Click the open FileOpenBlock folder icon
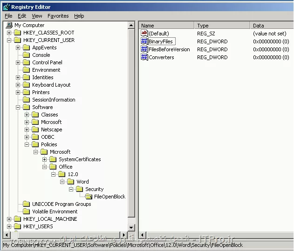294x252 pixels. (89, 197)
